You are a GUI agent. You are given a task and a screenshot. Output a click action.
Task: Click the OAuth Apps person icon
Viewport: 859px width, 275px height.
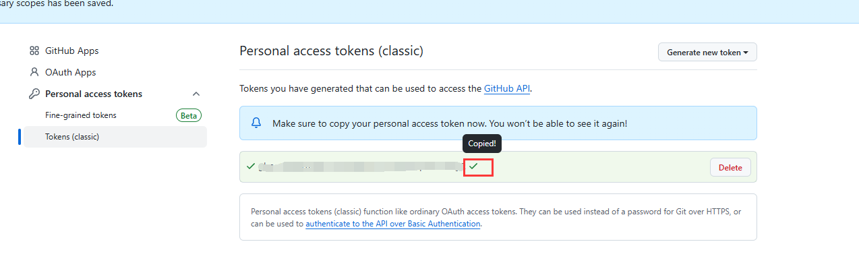click(34, 72)
